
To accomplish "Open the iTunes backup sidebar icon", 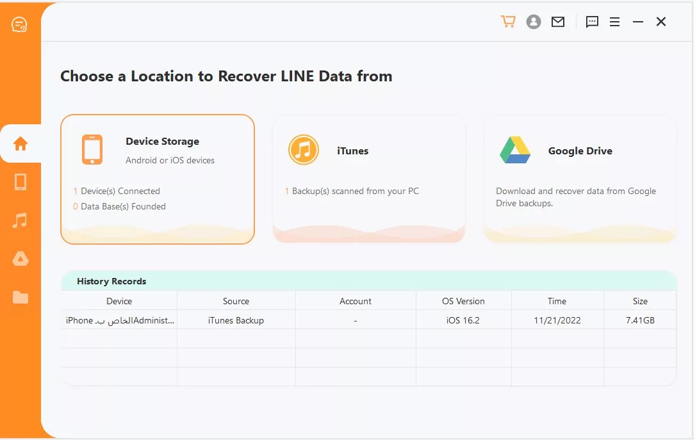I will (20, 220).
